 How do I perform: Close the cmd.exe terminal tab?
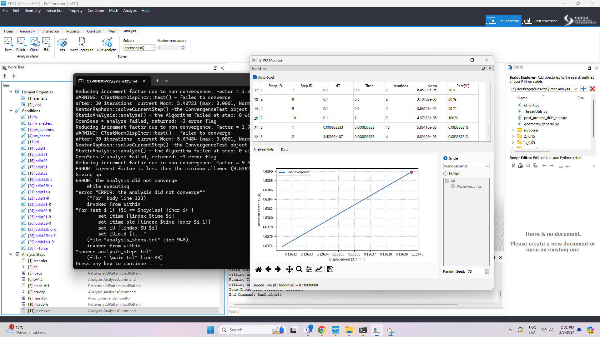[144, 81]
